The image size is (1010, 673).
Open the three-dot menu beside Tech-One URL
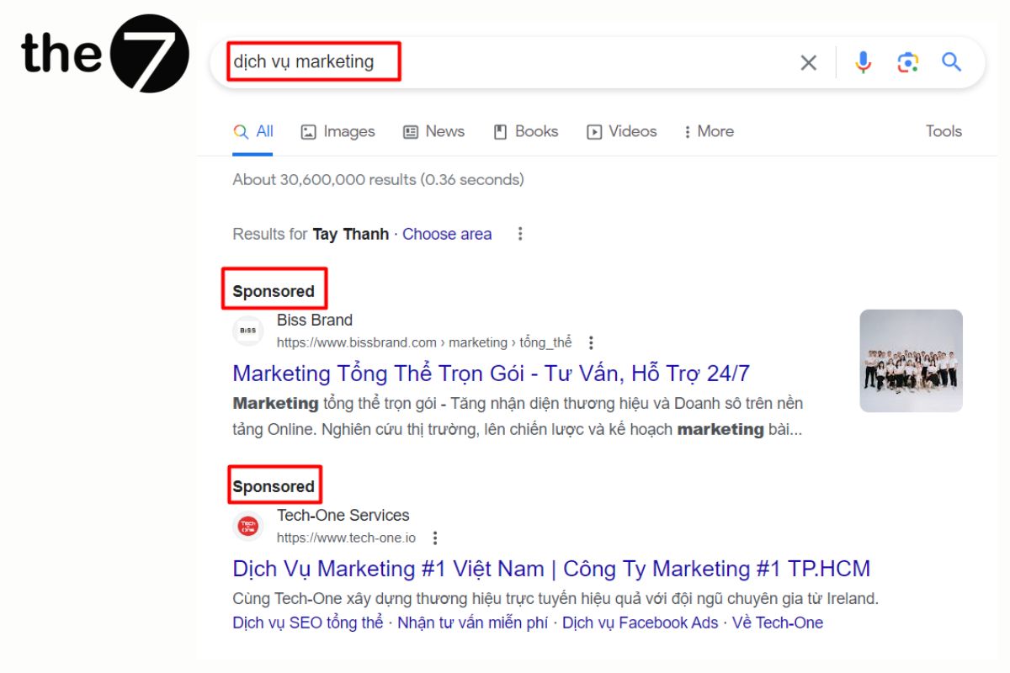(434, 537)
